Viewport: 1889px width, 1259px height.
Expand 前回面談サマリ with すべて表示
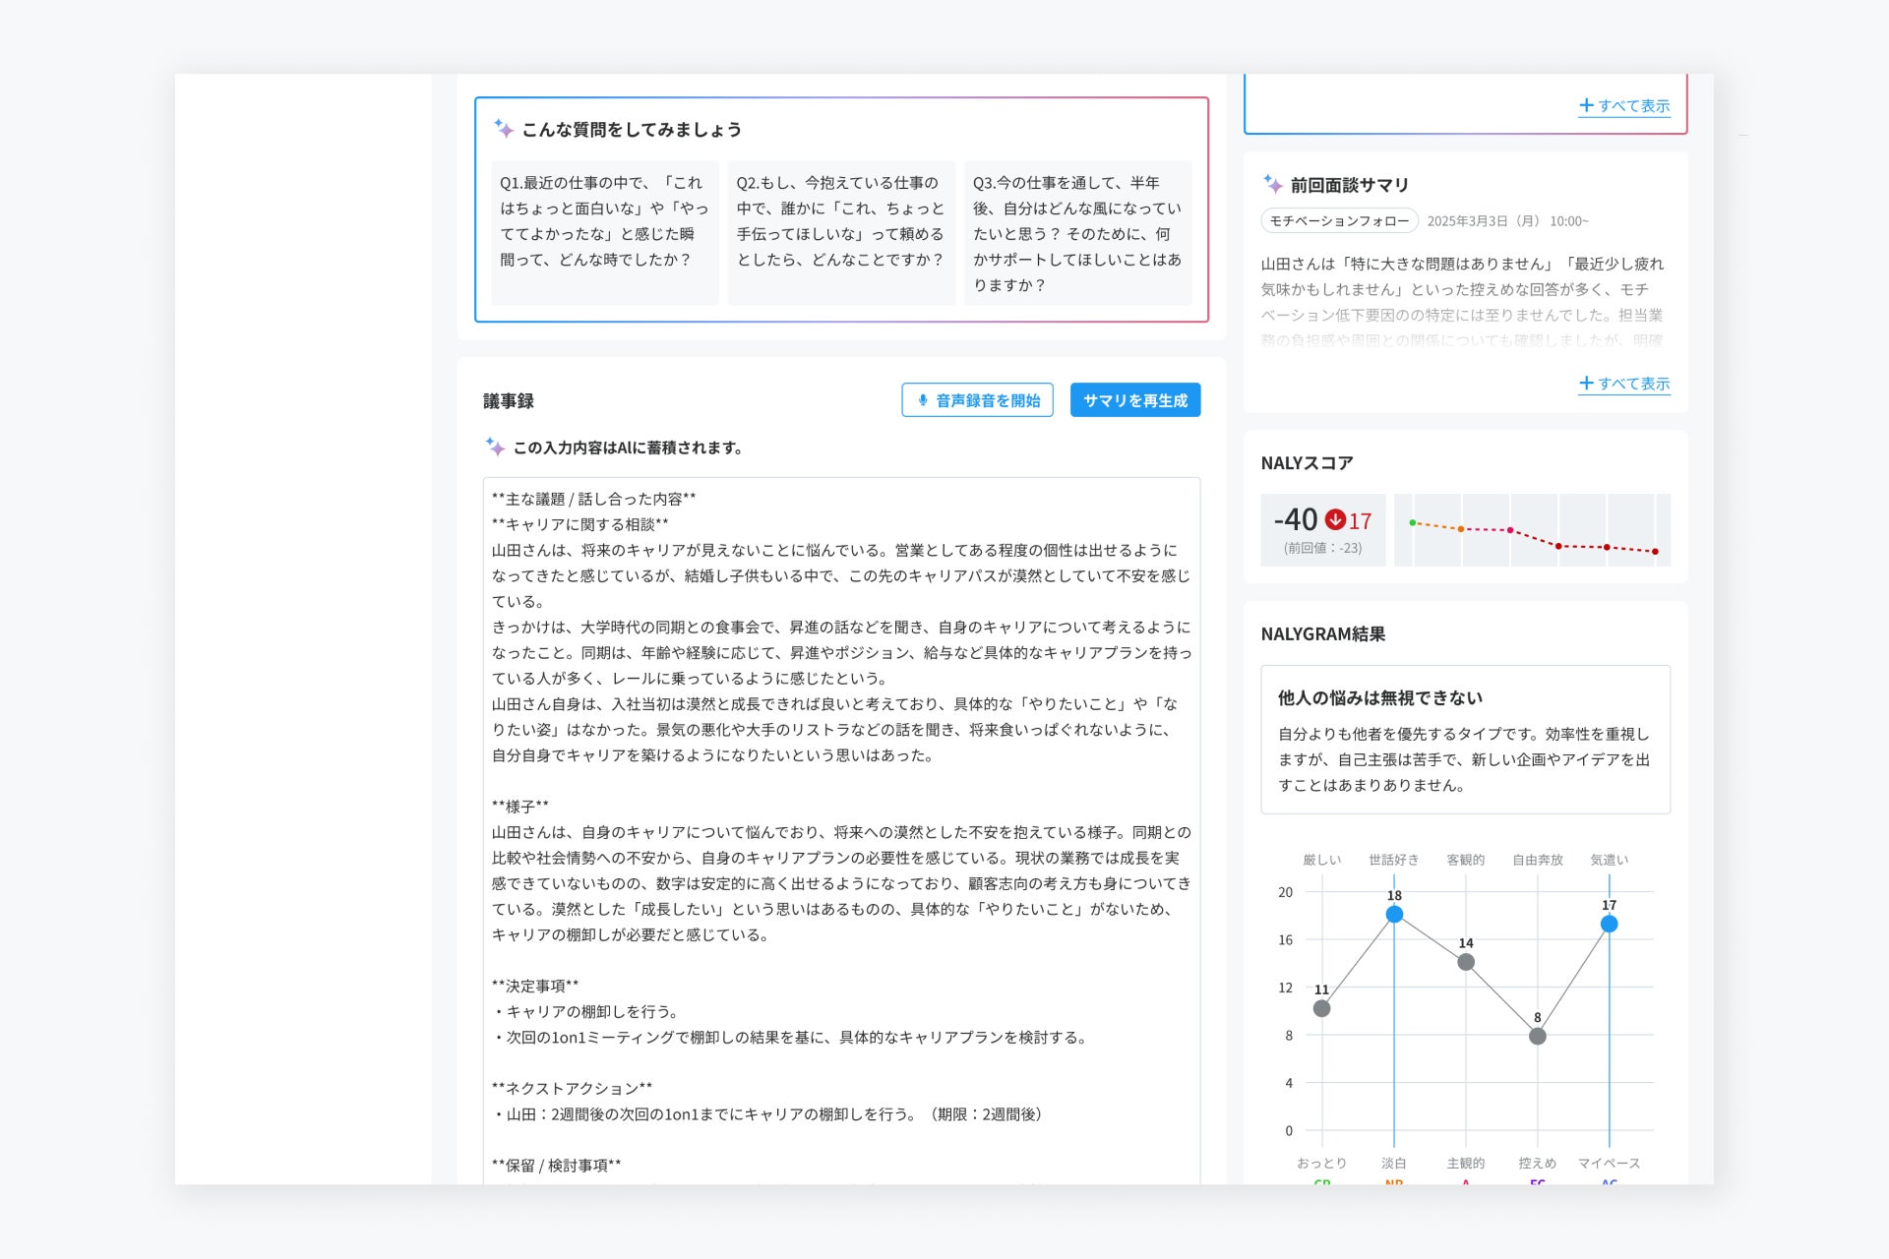[1624, 384]
